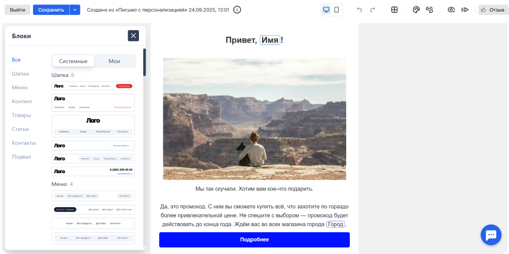Select the Все category
Viewport: 509px width, 254px height.
(x=16, y=60)
